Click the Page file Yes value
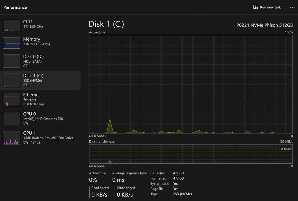 coord(176,189)
